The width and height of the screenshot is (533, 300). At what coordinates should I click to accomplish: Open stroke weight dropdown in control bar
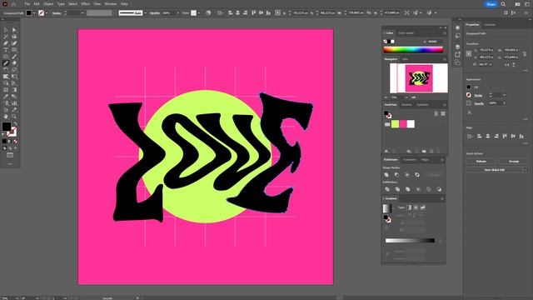82,13
